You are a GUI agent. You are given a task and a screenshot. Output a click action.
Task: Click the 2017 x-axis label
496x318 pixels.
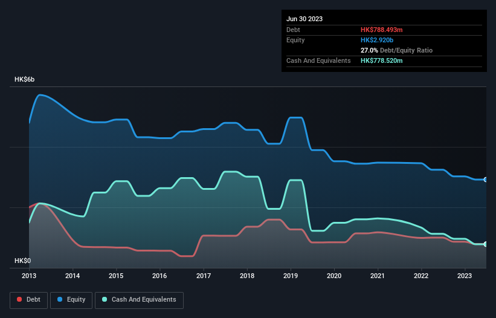point(204,276)
